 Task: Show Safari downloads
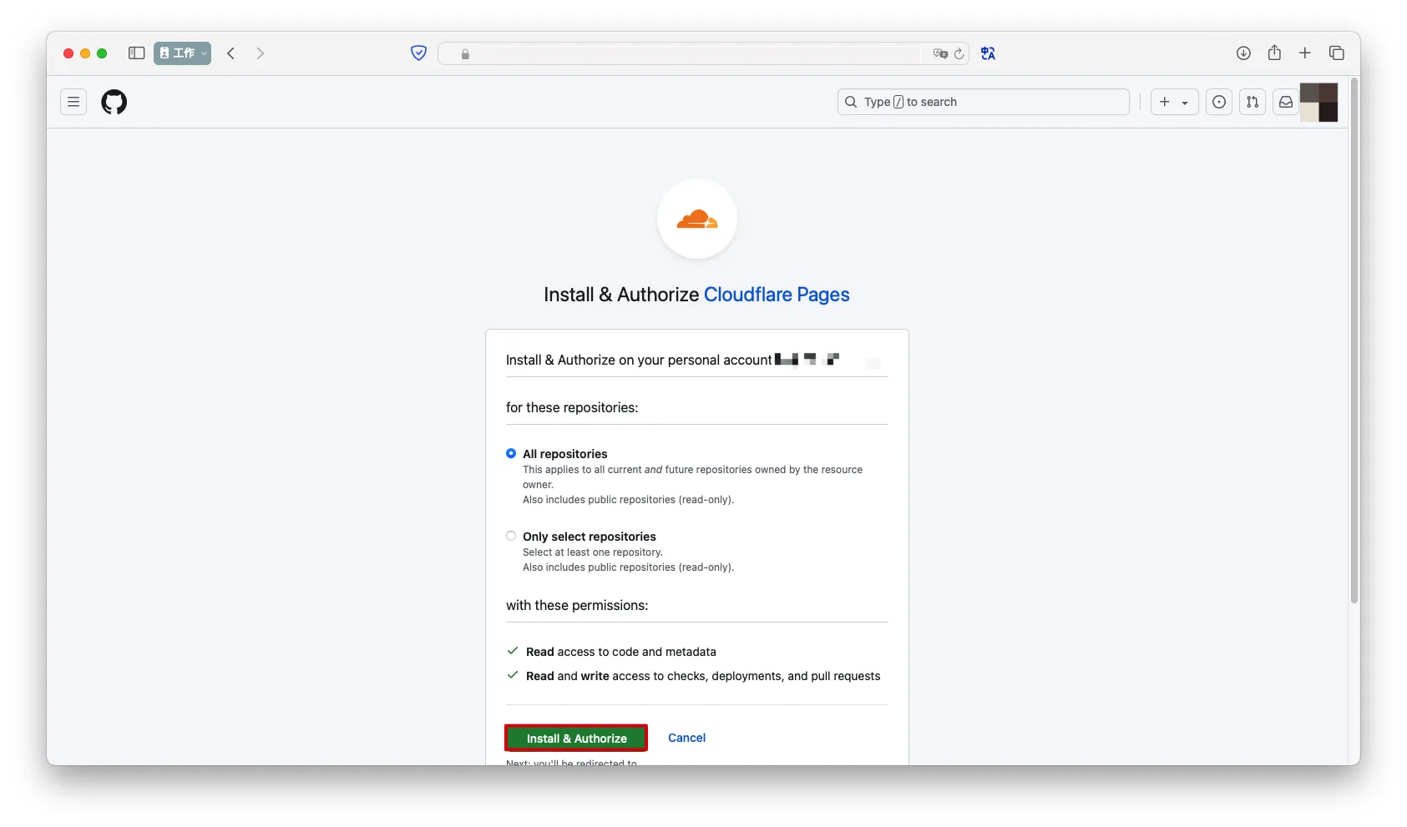click(x=1243, y=53)
